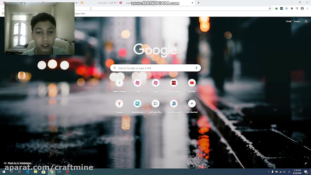Viewport: 311px width, 175px height.
Task: Launch the tlauncher.org shortcut
Action: pyautogui.click(x=138, y=103)
